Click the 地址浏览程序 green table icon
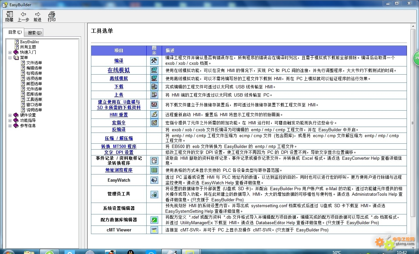Screen dimensions: 419x254 coord(154,170)
